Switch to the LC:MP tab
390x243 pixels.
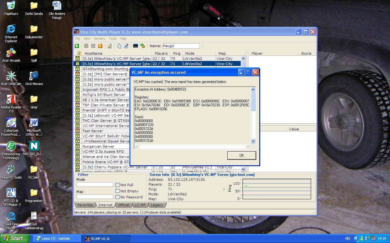click(x=140, y=205)
